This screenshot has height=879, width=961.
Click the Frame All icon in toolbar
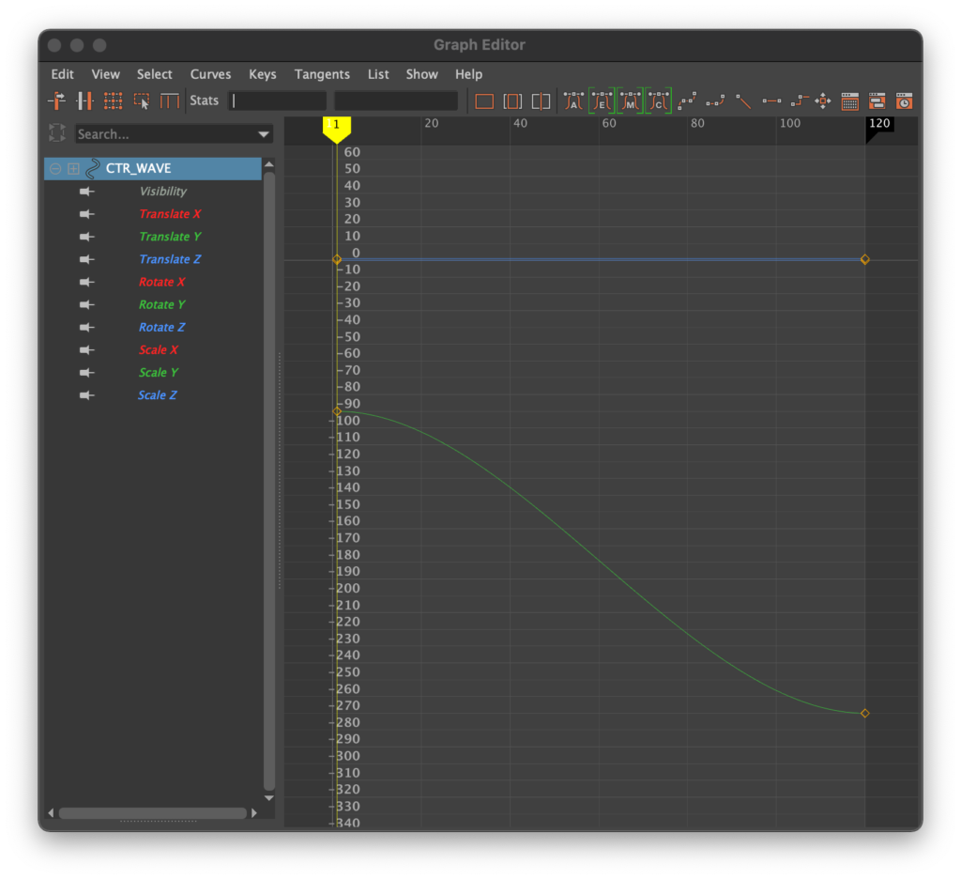(x=484, y=101)
